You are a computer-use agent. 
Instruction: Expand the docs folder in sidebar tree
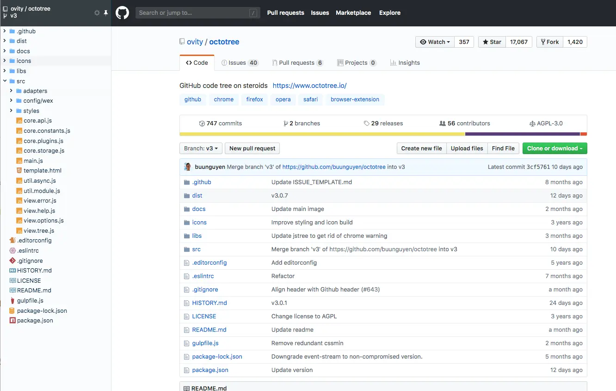pyautogui.click(x=5, y=51)
